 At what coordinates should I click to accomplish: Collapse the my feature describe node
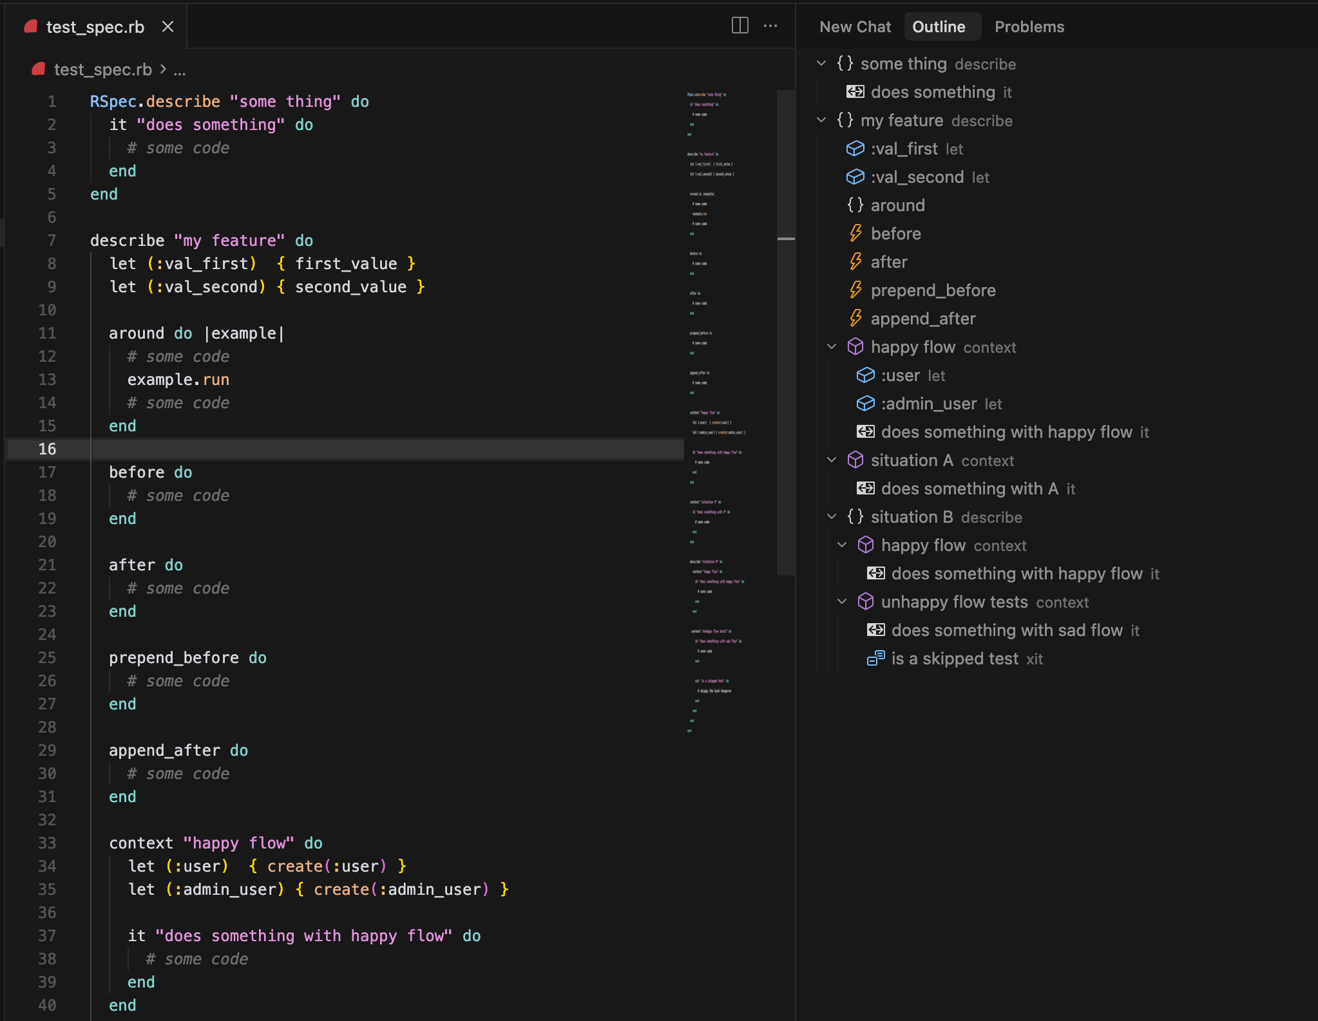(821, 120)
